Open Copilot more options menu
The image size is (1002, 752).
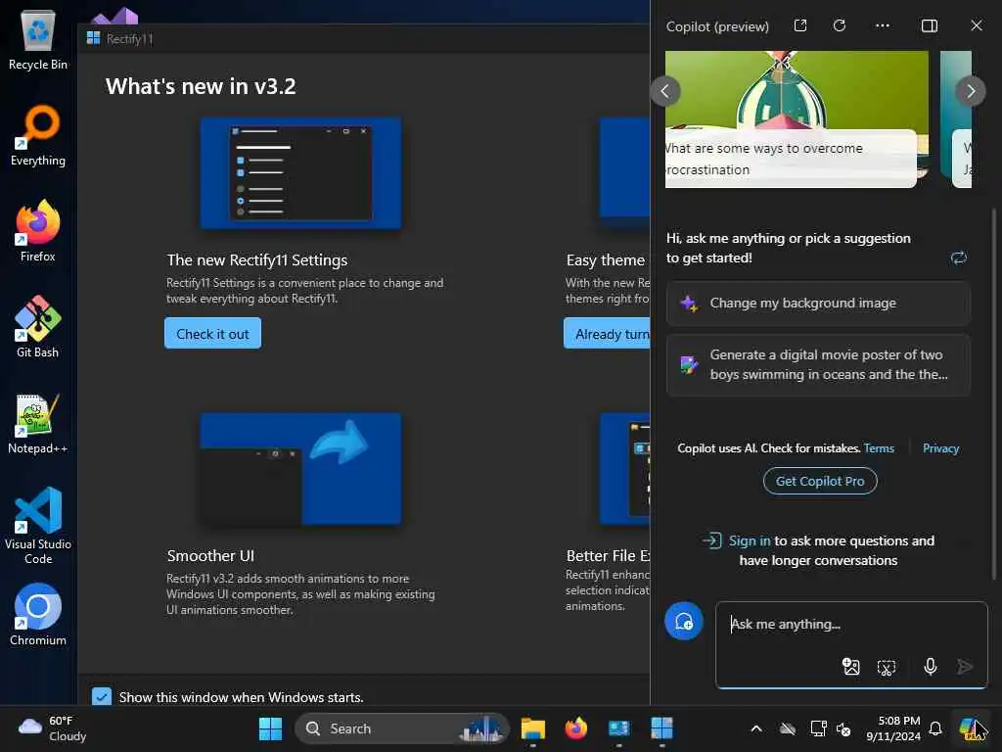[x=883, y=25]
